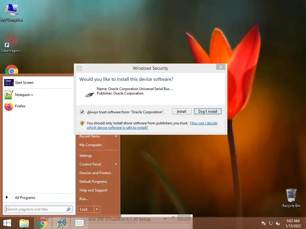Click 'Name: Oracle Corporation Universal Serial Bus' text
306x229 pixels.
pos(135,89)
